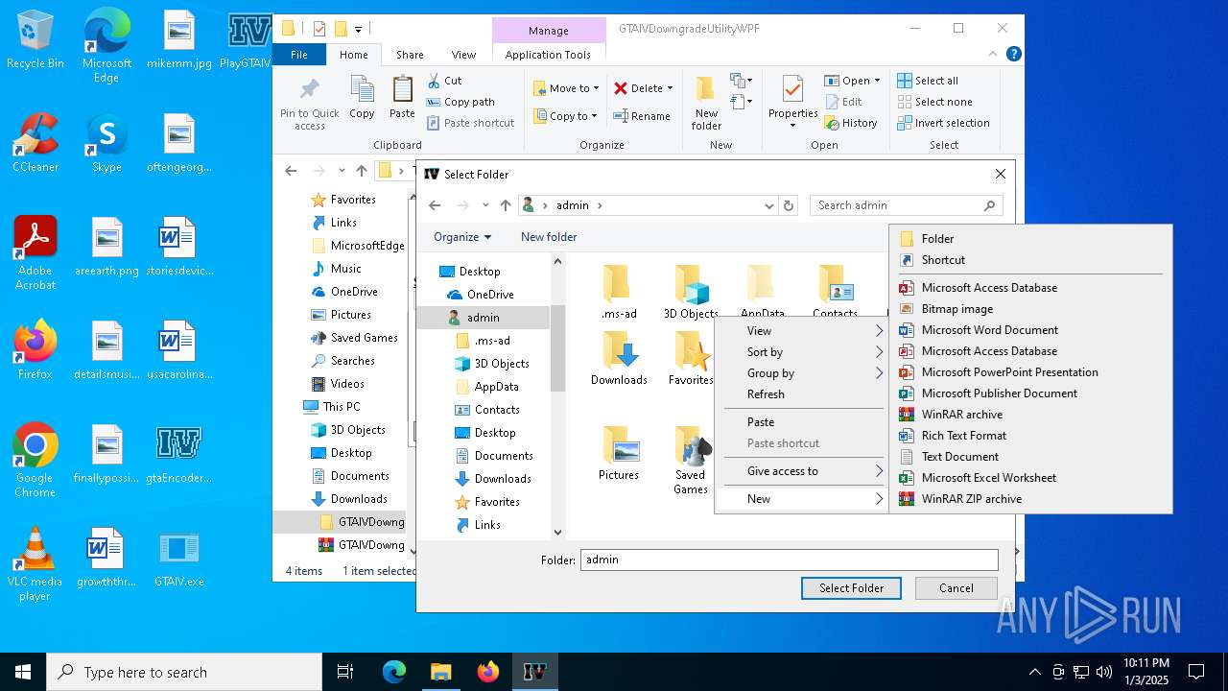The width and height of the screenshot is (1228, 691).
Task: Click the Paste icon in ribbon
Action: (402, 90)
